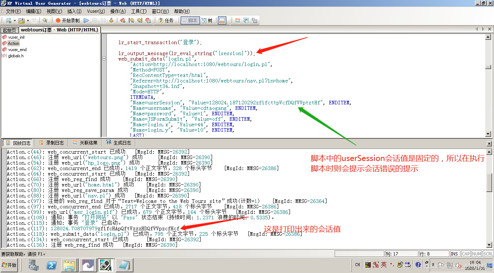Screen dimensions: 494x273
Task: Click tab scroll left arrow
Action: (x=477, y=29)
